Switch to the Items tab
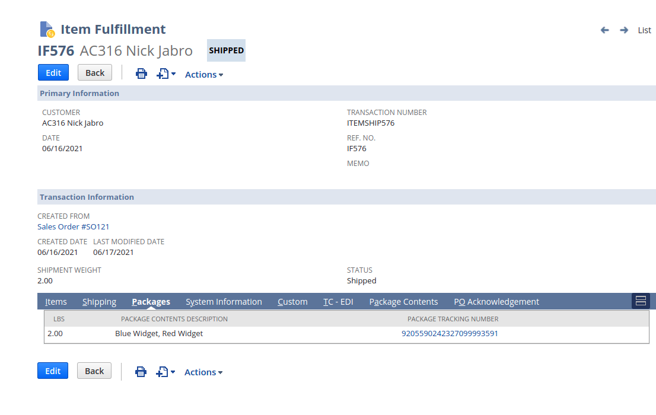The height and width of the screenshot is (415, 656). point(56,302)
